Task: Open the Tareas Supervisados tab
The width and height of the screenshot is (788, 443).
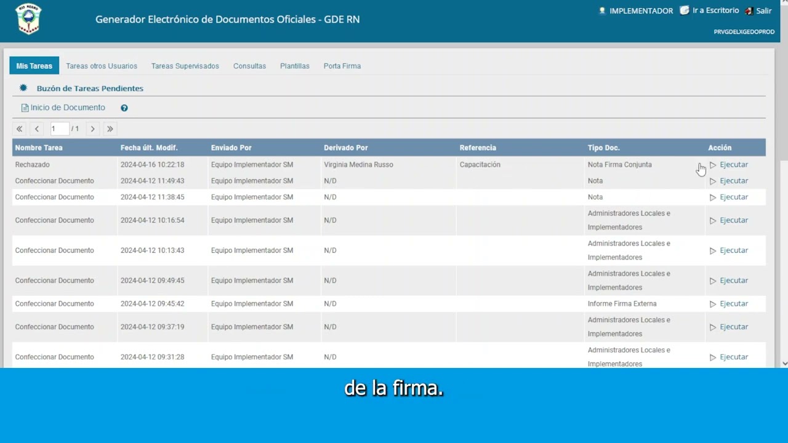Action: 185,66
